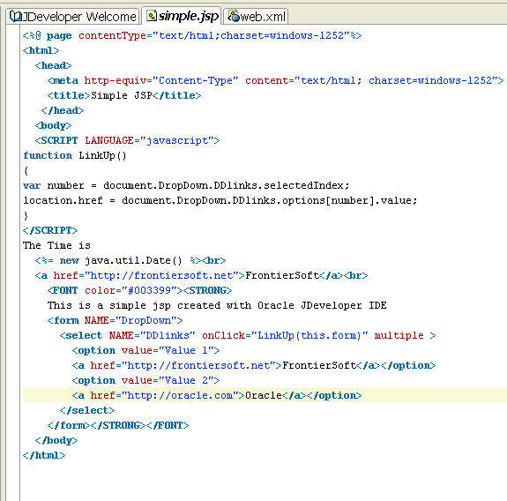
Task: Click the SCRIPT LANGUAGE javascript line
Action: click(127, 141)
